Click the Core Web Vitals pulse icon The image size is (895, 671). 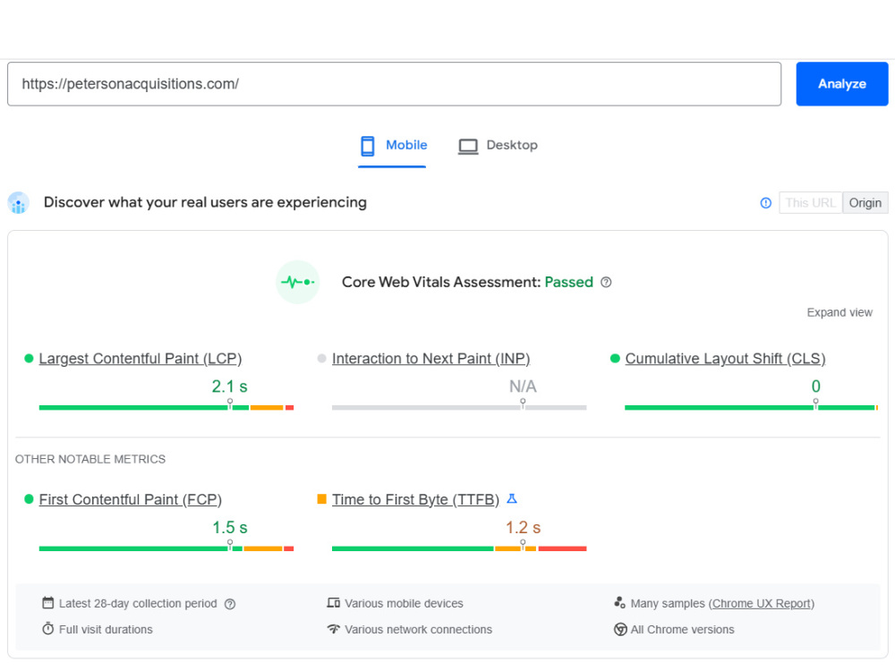point(298,282)
